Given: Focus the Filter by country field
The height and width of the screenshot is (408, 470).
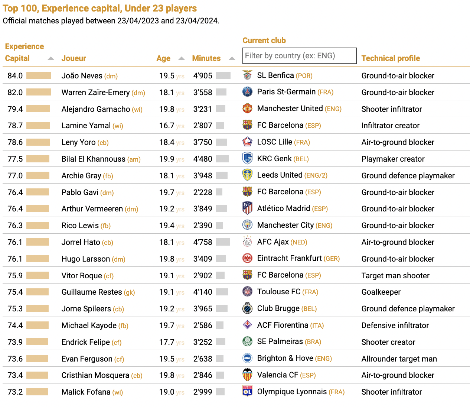Looking at the screenshot, I should pyautogui.click(x=300, y=56).
